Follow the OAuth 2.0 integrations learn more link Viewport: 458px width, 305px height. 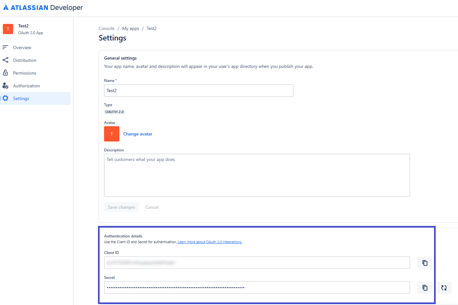210,242
